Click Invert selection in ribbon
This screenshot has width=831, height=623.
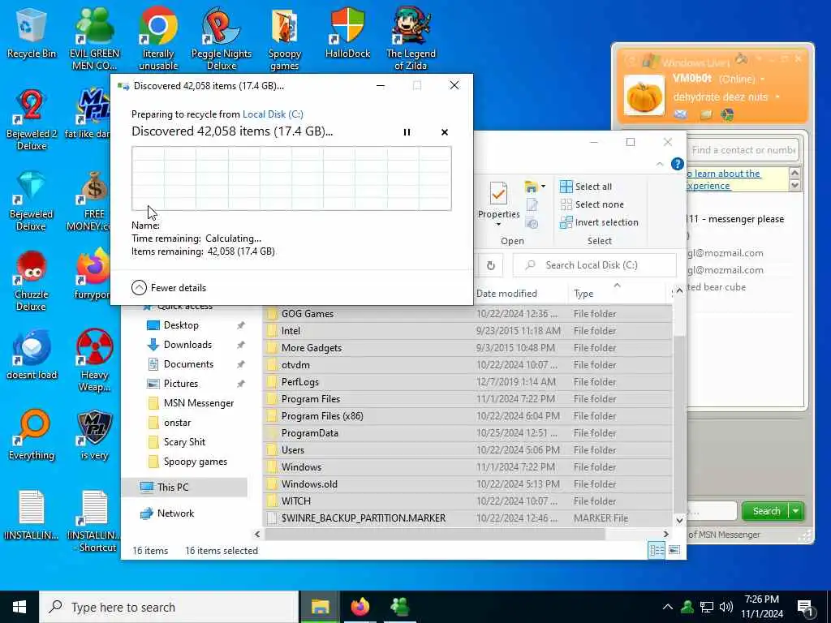pos(599,222)
